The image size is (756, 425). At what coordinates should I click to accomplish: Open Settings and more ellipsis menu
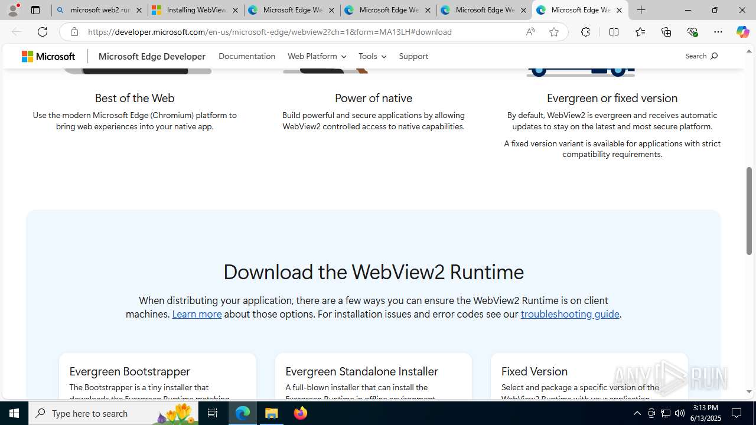pos(718,32)
